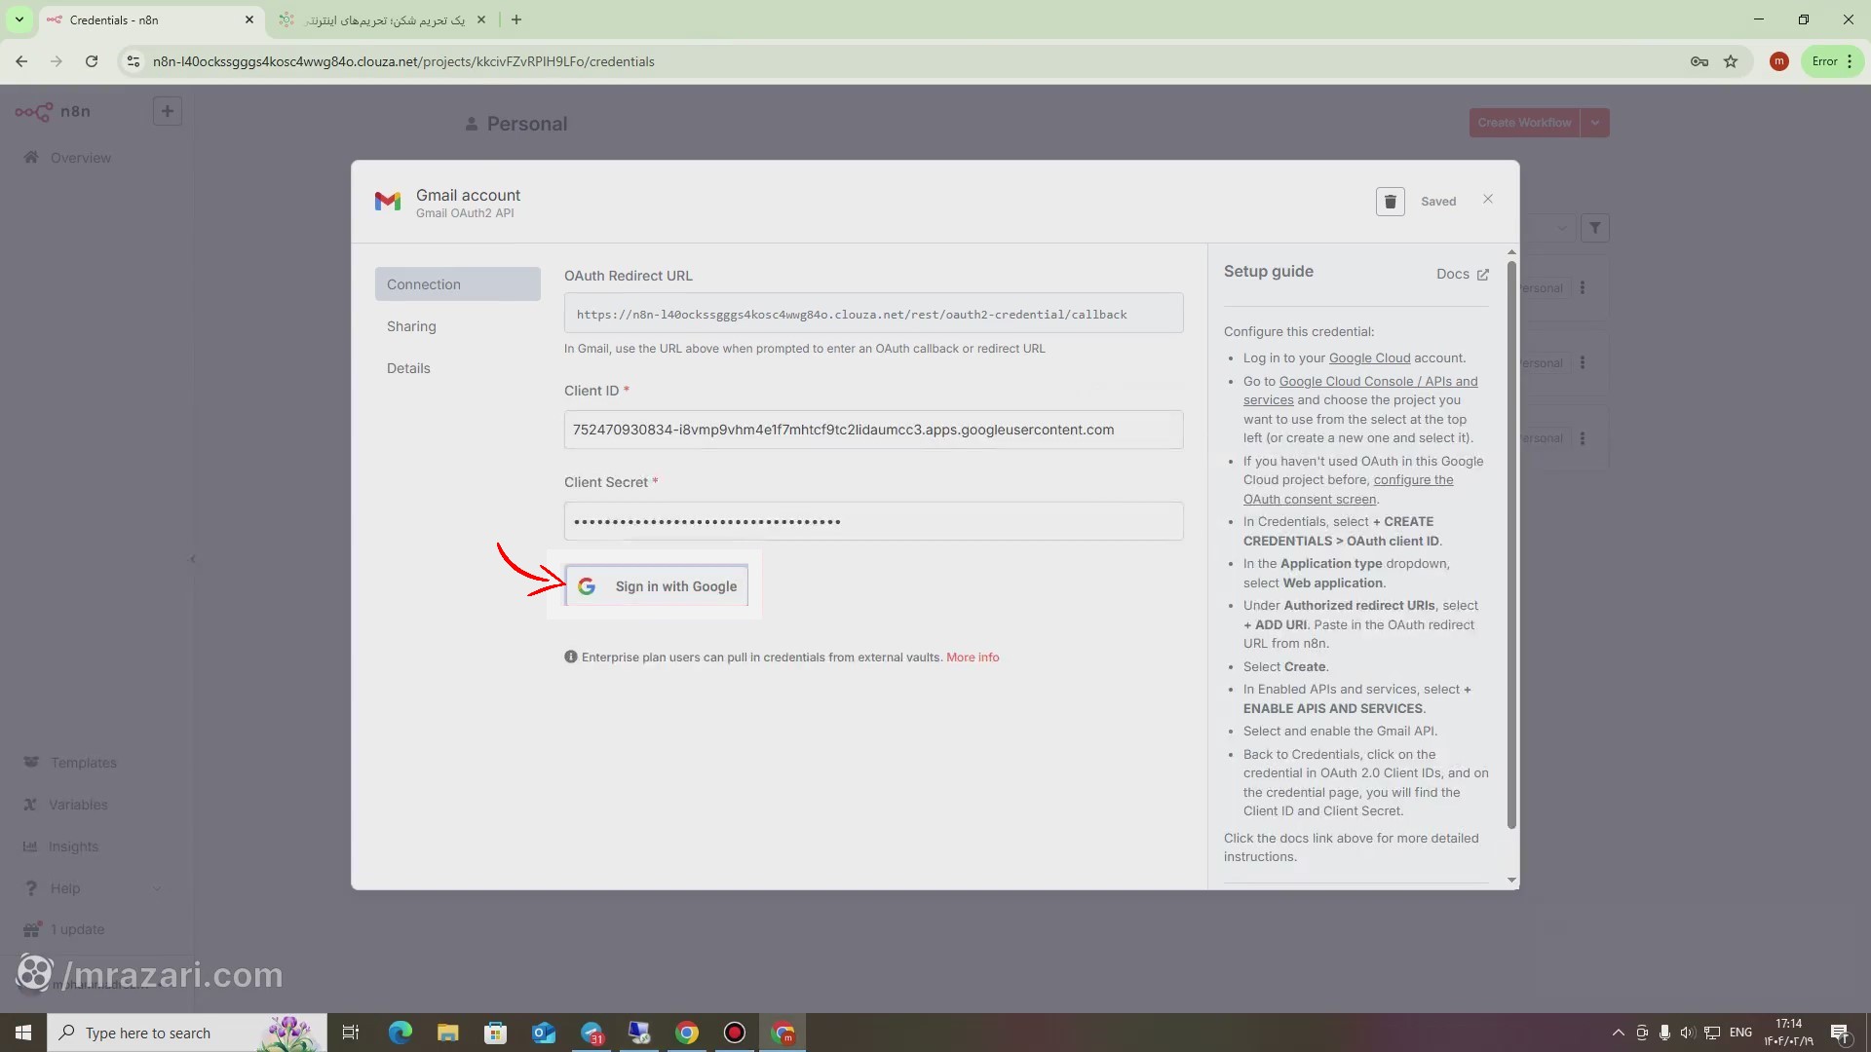Open the password manager key icon
The height and width of the screenshot is (1052, 1871).
[1699, 61]
